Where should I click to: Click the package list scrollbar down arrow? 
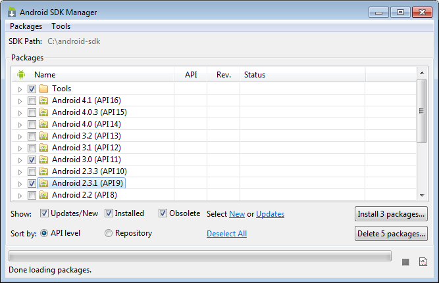tap(422, 195)
